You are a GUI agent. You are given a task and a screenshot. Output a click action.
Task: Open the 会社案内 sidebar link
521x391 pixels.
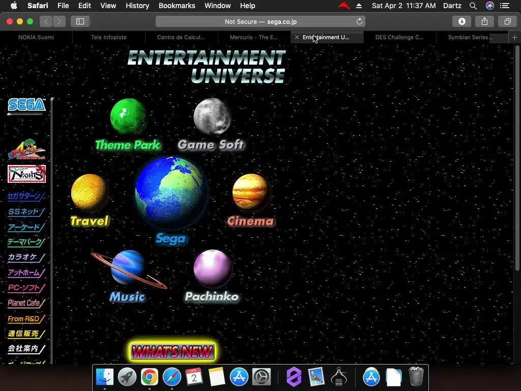[26, 349]
